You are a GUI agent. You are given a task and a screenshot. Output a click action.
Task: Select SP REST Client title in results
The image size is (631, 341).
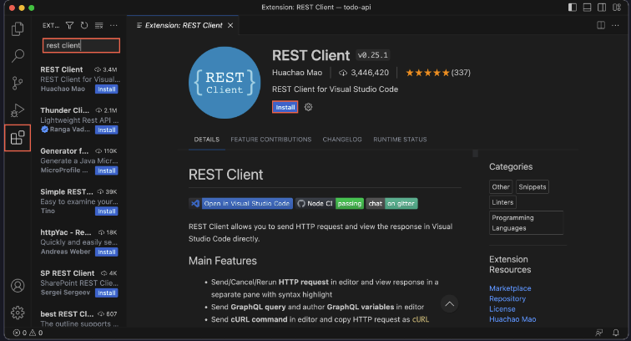coord(68,273)
